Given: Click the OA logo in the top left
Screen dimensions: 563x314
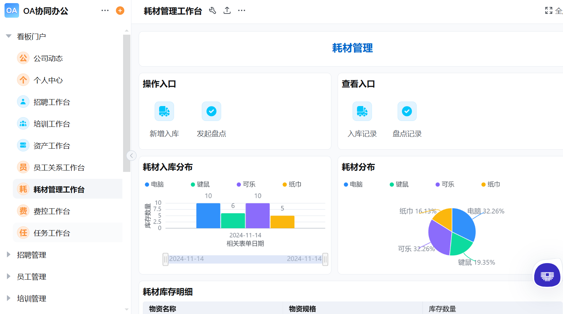Looking at the screenshot, I should click(11, 11).
